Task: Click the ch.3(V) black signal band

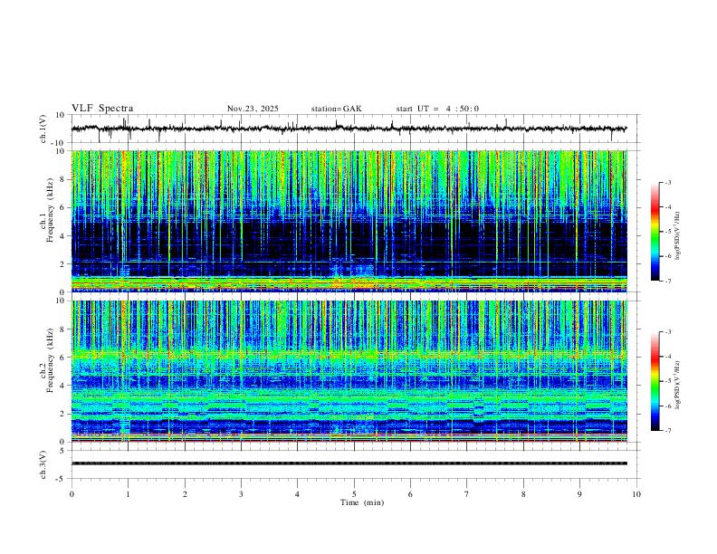Action: tap(349, 463)
